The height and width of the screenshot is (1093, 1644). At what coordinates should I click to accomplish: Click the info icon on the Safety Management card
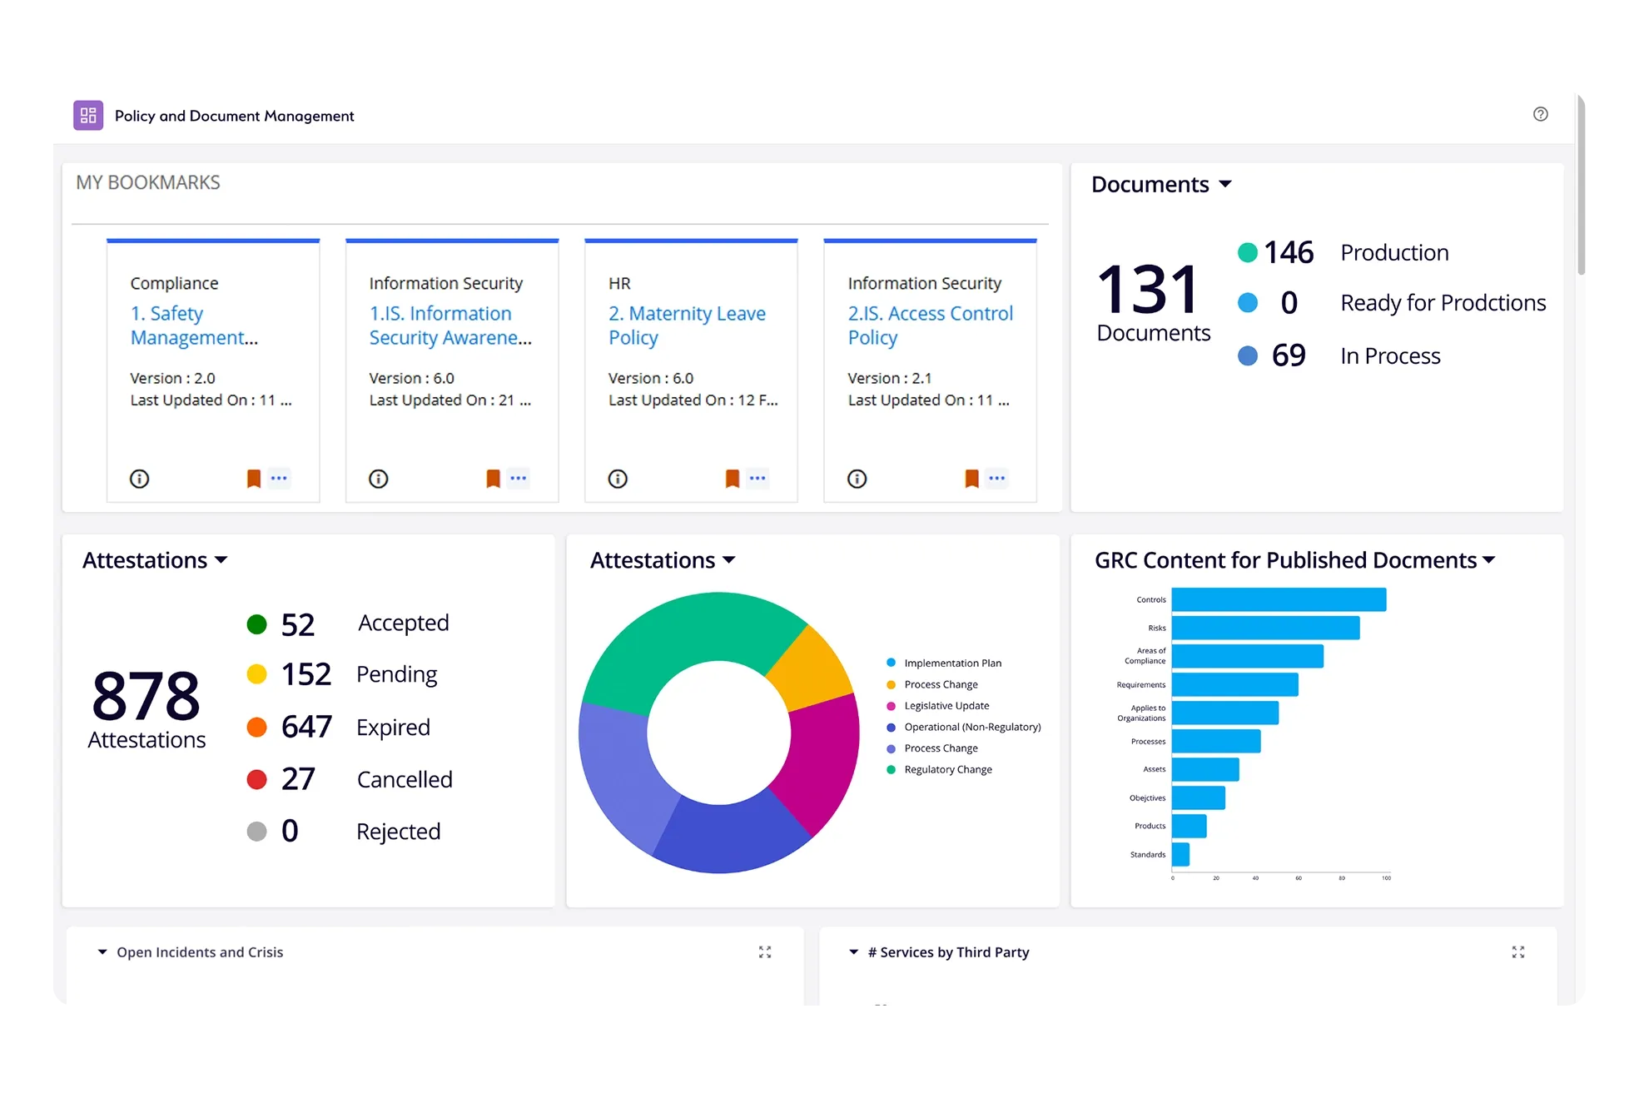pyautogui.click(x=139, y=478)
